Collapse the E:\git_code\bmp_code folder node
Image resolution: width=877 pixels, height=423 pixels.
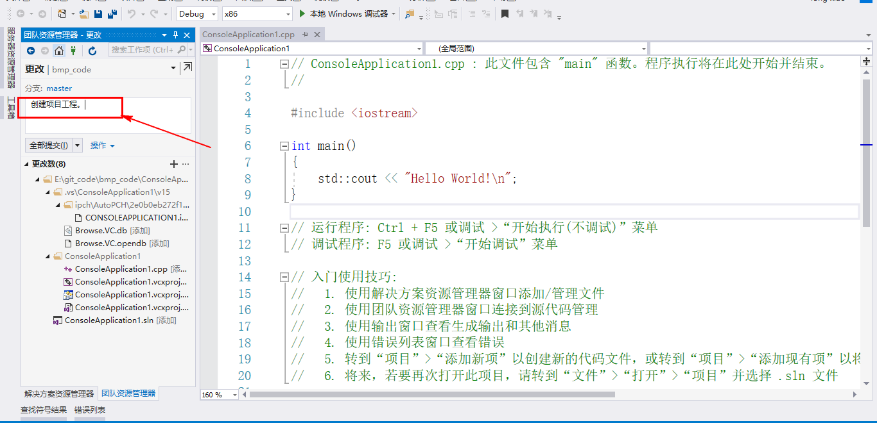point(38,179)
